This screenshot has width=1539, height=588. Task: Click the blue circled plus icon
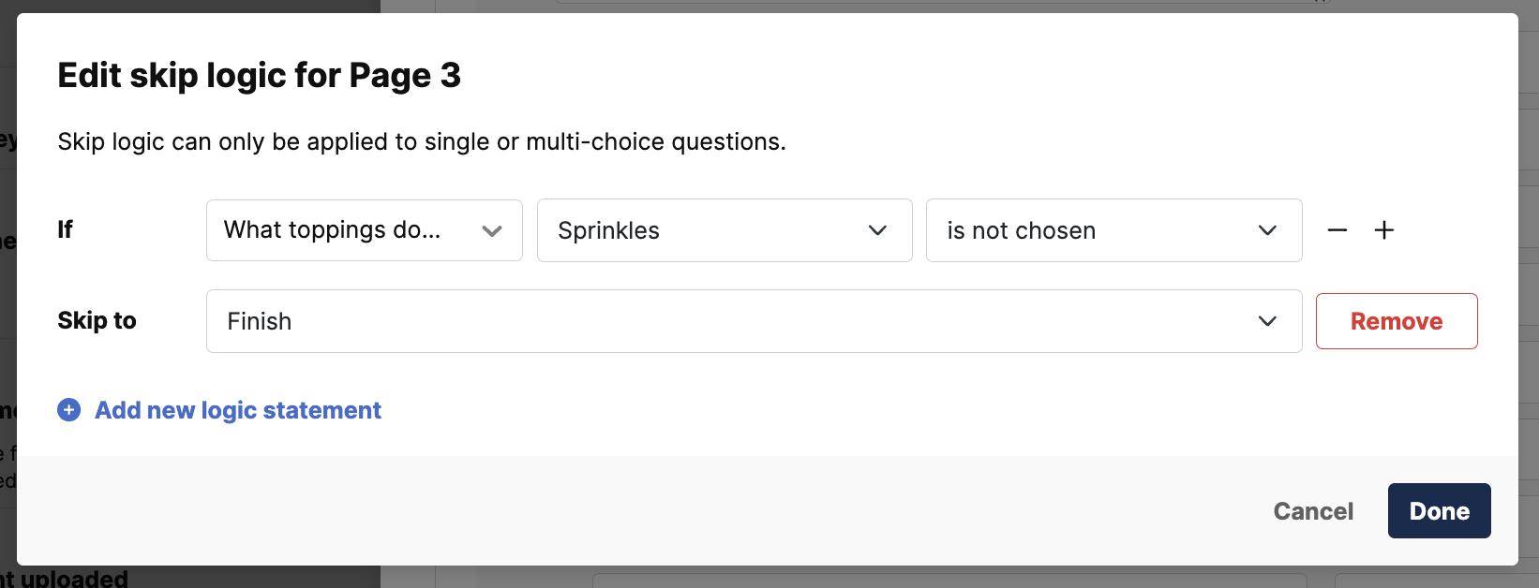69,410
